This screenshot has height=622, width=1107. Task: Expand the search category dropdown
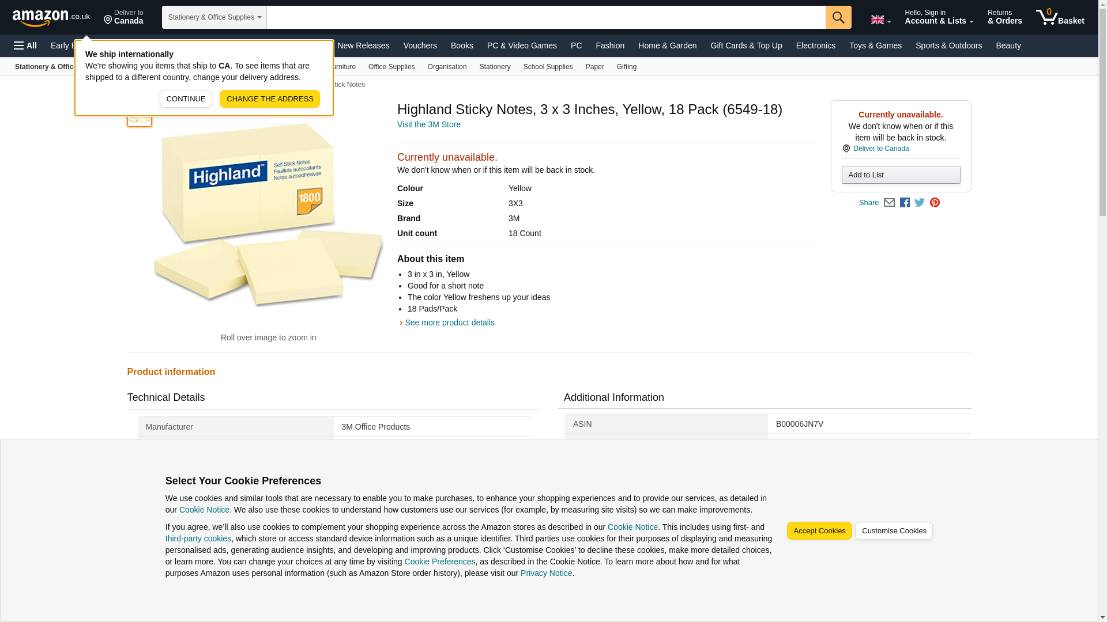click(214, 17)
